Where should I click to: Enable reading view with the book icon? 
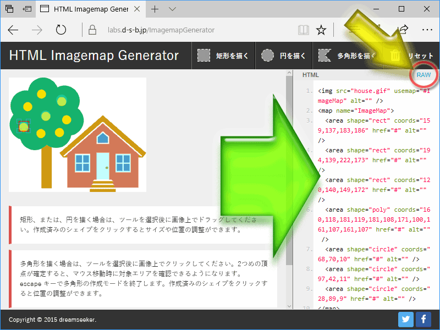[x=303, y=31]
